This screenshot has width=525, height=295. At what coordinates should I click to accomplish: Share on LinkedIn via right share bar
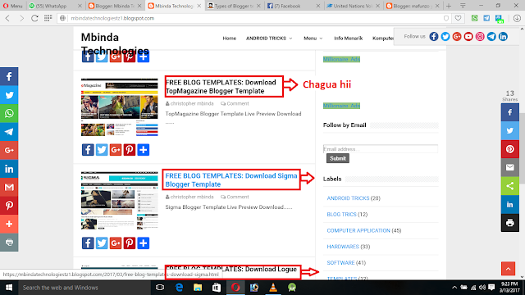[x=510, y=204]
